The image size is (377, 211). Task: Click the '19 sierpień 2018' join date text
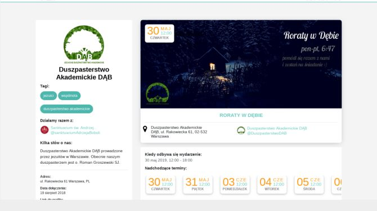pos(53,193)
